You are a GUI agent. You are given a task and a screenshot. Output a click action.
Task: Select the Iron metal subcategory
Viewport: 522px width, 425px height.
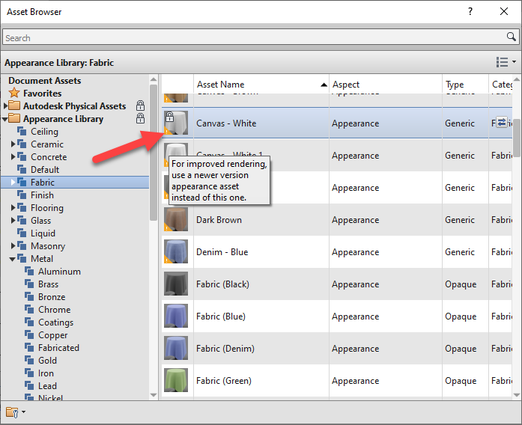click(x=46, y=373)
